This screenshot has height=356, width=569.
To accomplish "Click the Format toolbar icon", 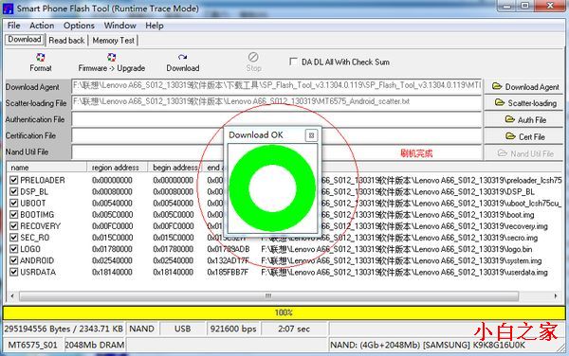I will coord(40,58).
